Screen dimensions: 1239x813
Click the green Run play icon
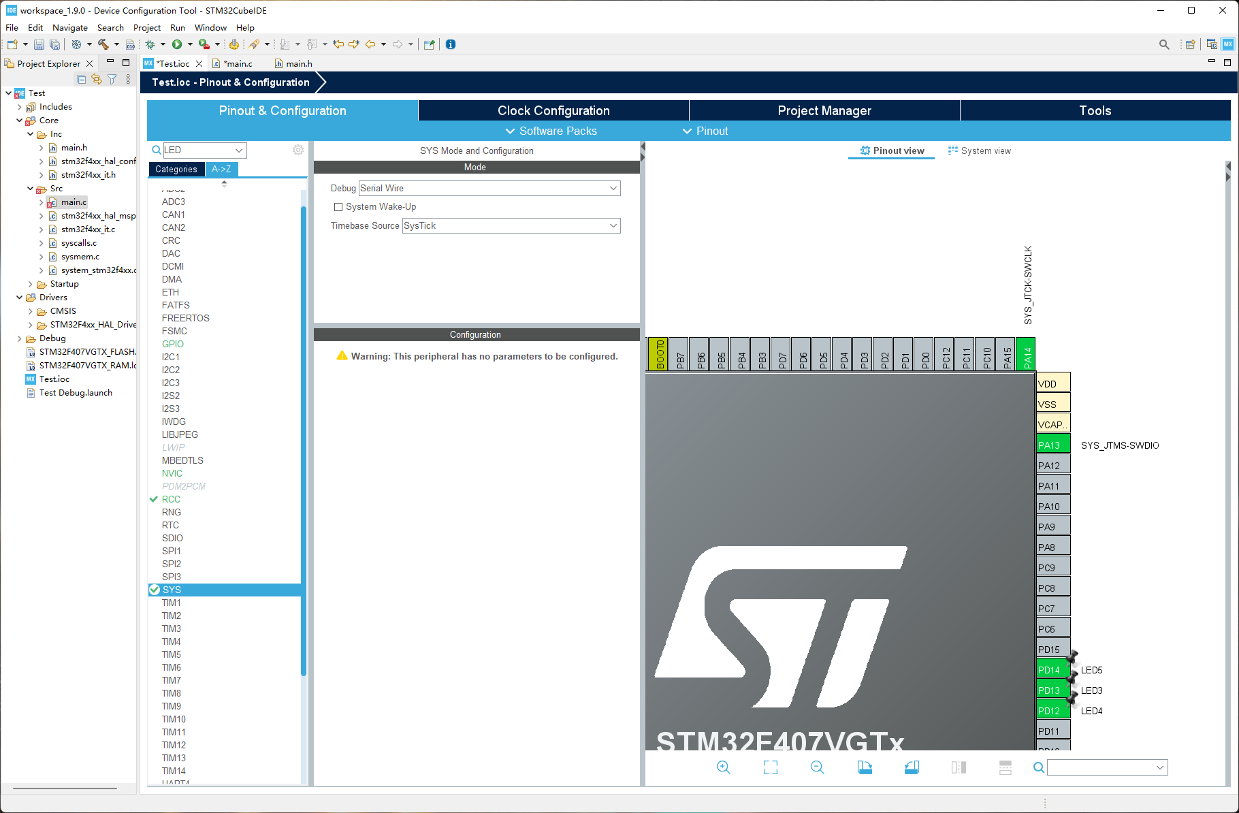coord(177,44)
